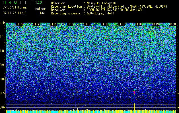Click the 0.7 frequency axis label

(3, 93)
